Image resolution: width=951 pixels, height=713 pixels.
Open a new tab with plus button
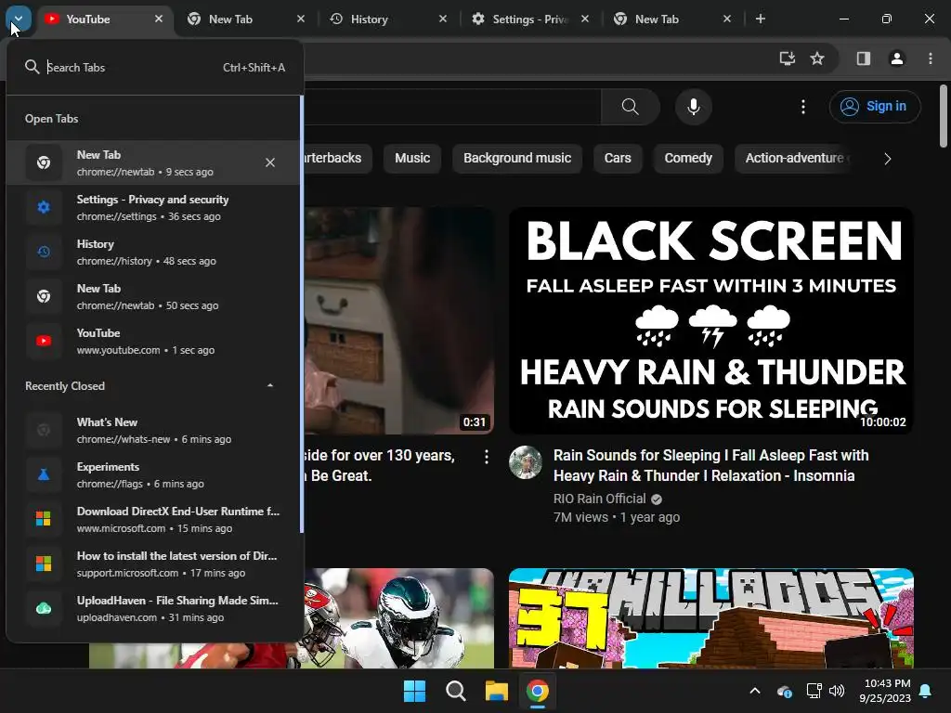click(761, 19)
